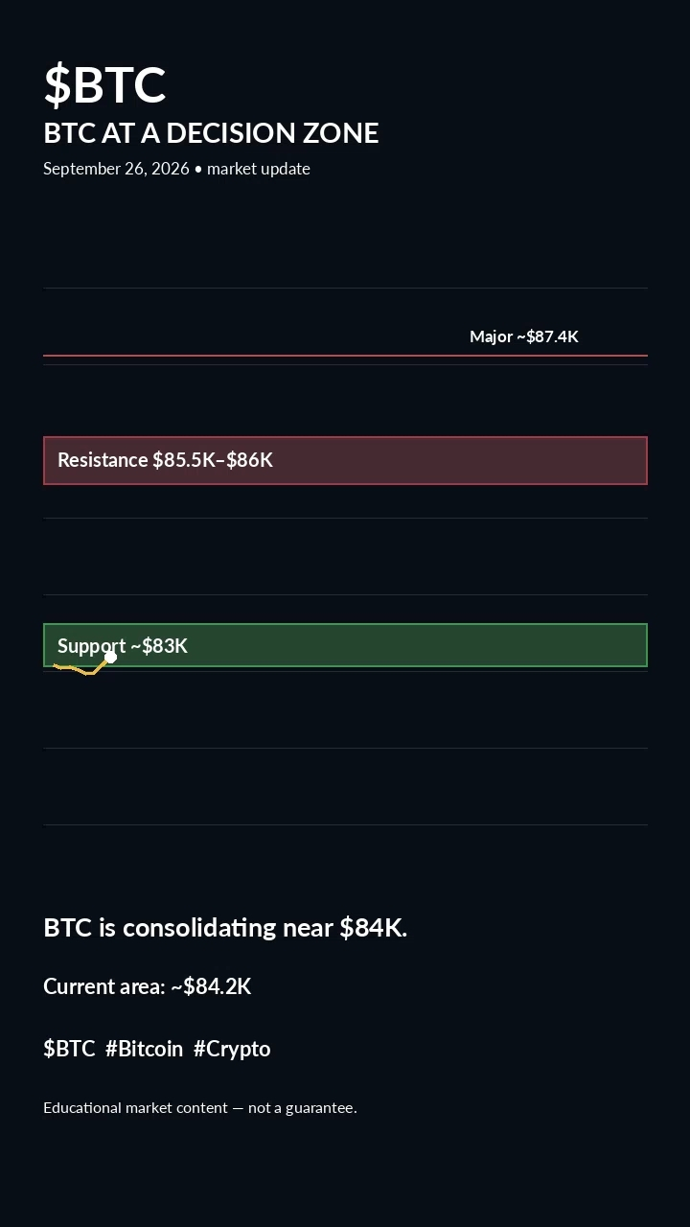Click the Resistance $85.5K–$86K label text

pos(165,460)
